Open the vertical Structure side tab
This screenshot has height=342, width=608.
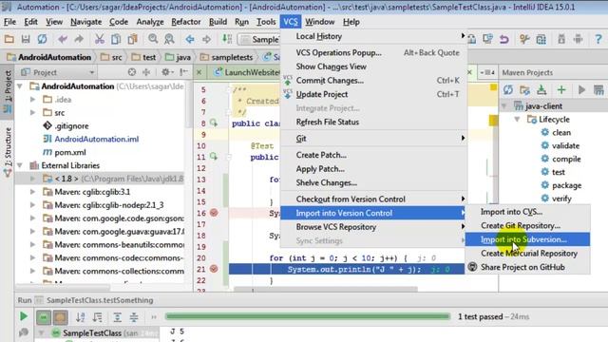click(8, 152)
